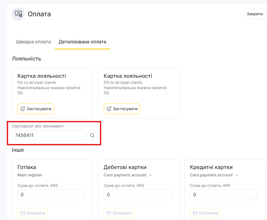Image resolution: width=267 pixels, height=220 pixels.
Task: Click the Кредитні картки card heading
Action: point(211,167)
